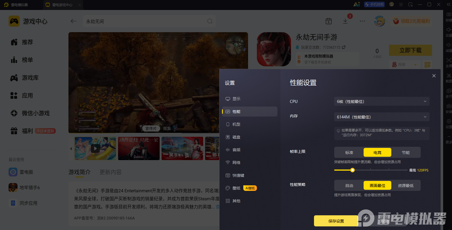Click the calendar check-in icon in header
This screenshot has width=452, height=230.
point(329,21)
